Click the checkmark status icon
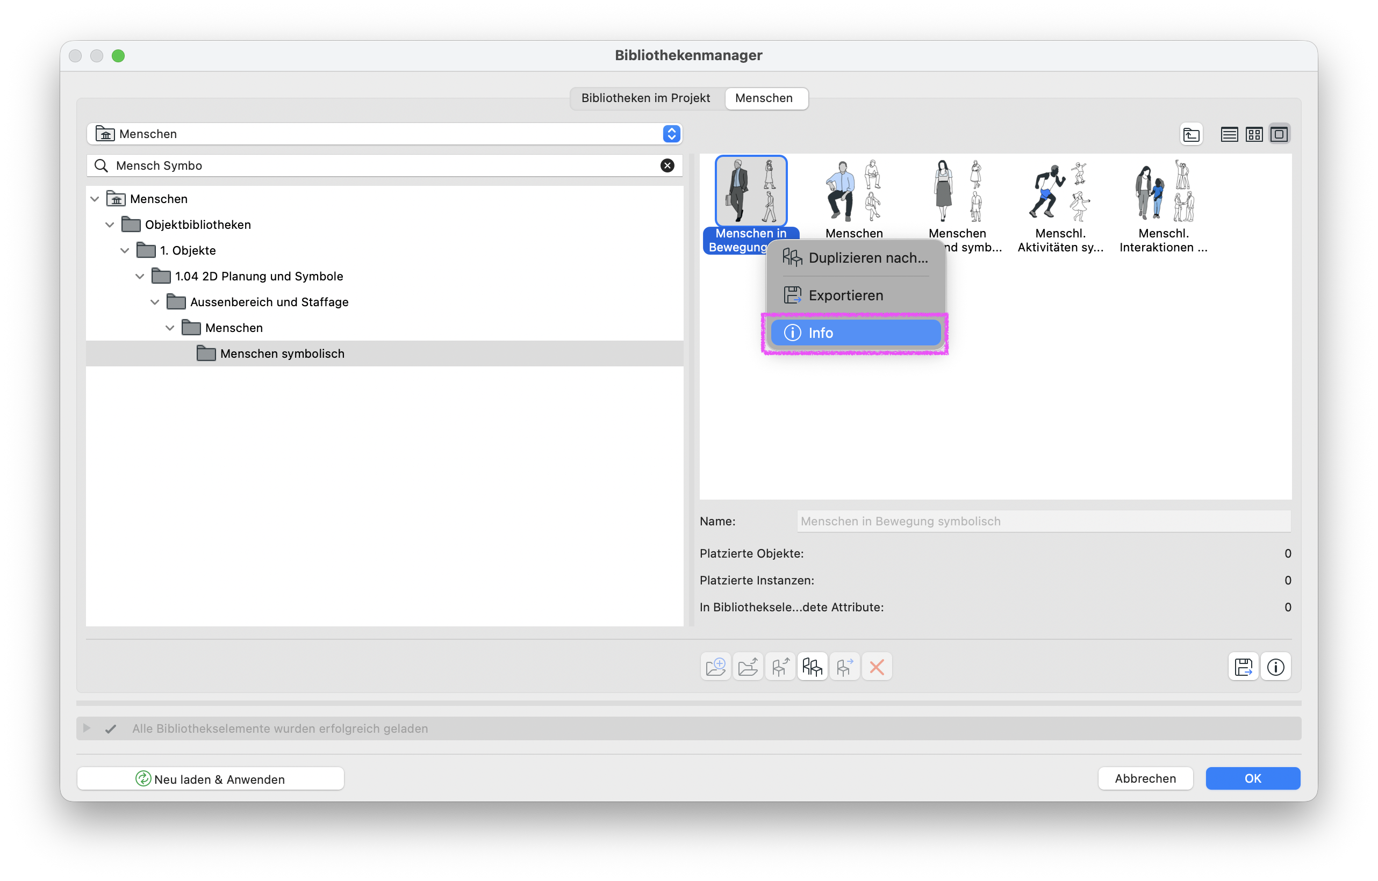Image resolution: width=1378 pixels, height=881 pixels. [x=111, y=729]
